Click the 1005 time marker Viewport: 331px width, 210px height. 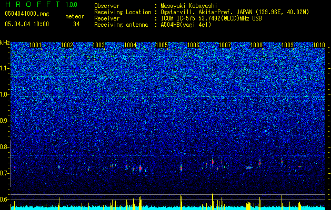point(162,45)
